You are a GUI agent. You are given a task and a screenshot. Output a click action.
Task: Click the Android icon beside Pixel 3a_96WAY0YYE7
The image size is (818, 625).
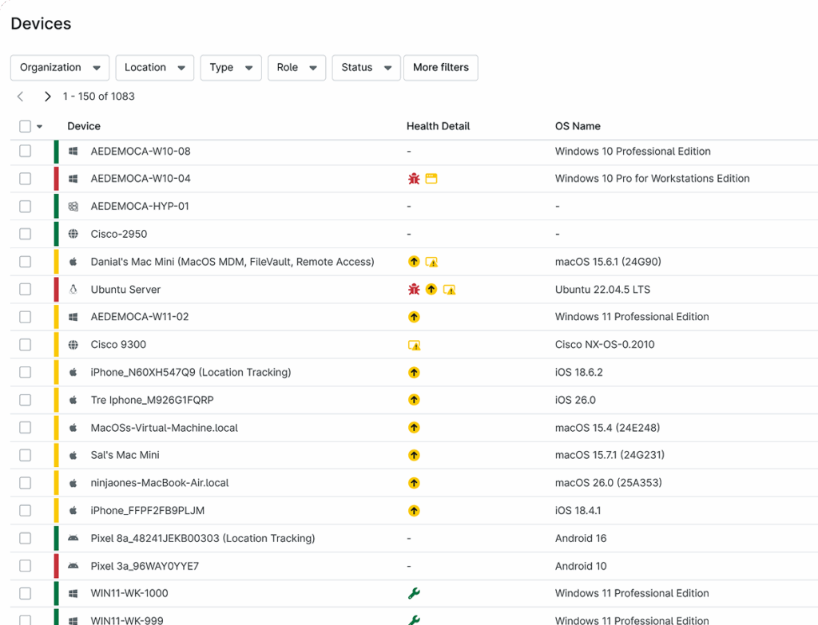(x=73, y=566)
